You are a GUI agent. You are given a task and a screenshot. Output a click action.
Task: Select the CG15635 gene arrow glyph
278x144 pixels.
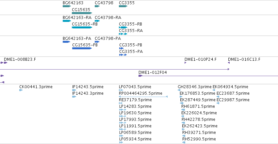82,13
